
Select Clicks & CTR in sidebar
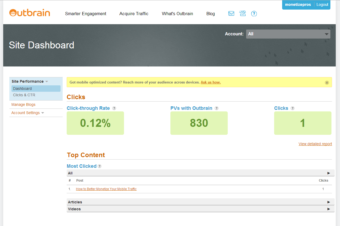point(24,95)
